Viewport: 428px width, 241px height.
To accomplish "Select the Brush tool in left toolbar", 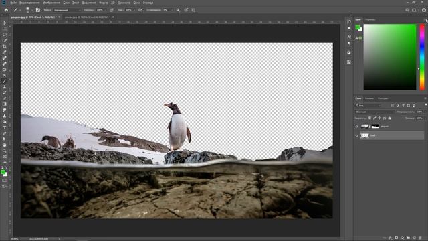I will (x=5, y=81).
